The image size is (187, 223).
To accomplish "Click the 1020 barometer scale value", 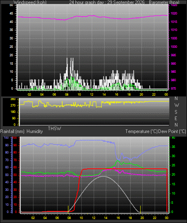I will 174,14.
